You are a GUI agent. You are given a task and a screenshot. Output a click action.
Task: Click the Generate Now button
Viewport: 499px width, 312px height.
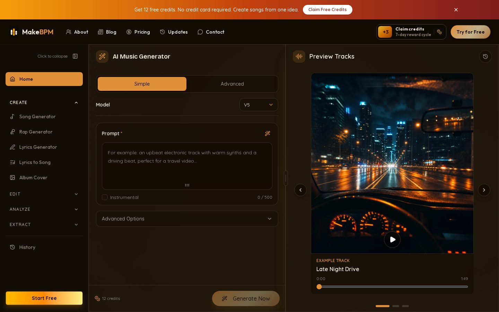pos(246,298)
